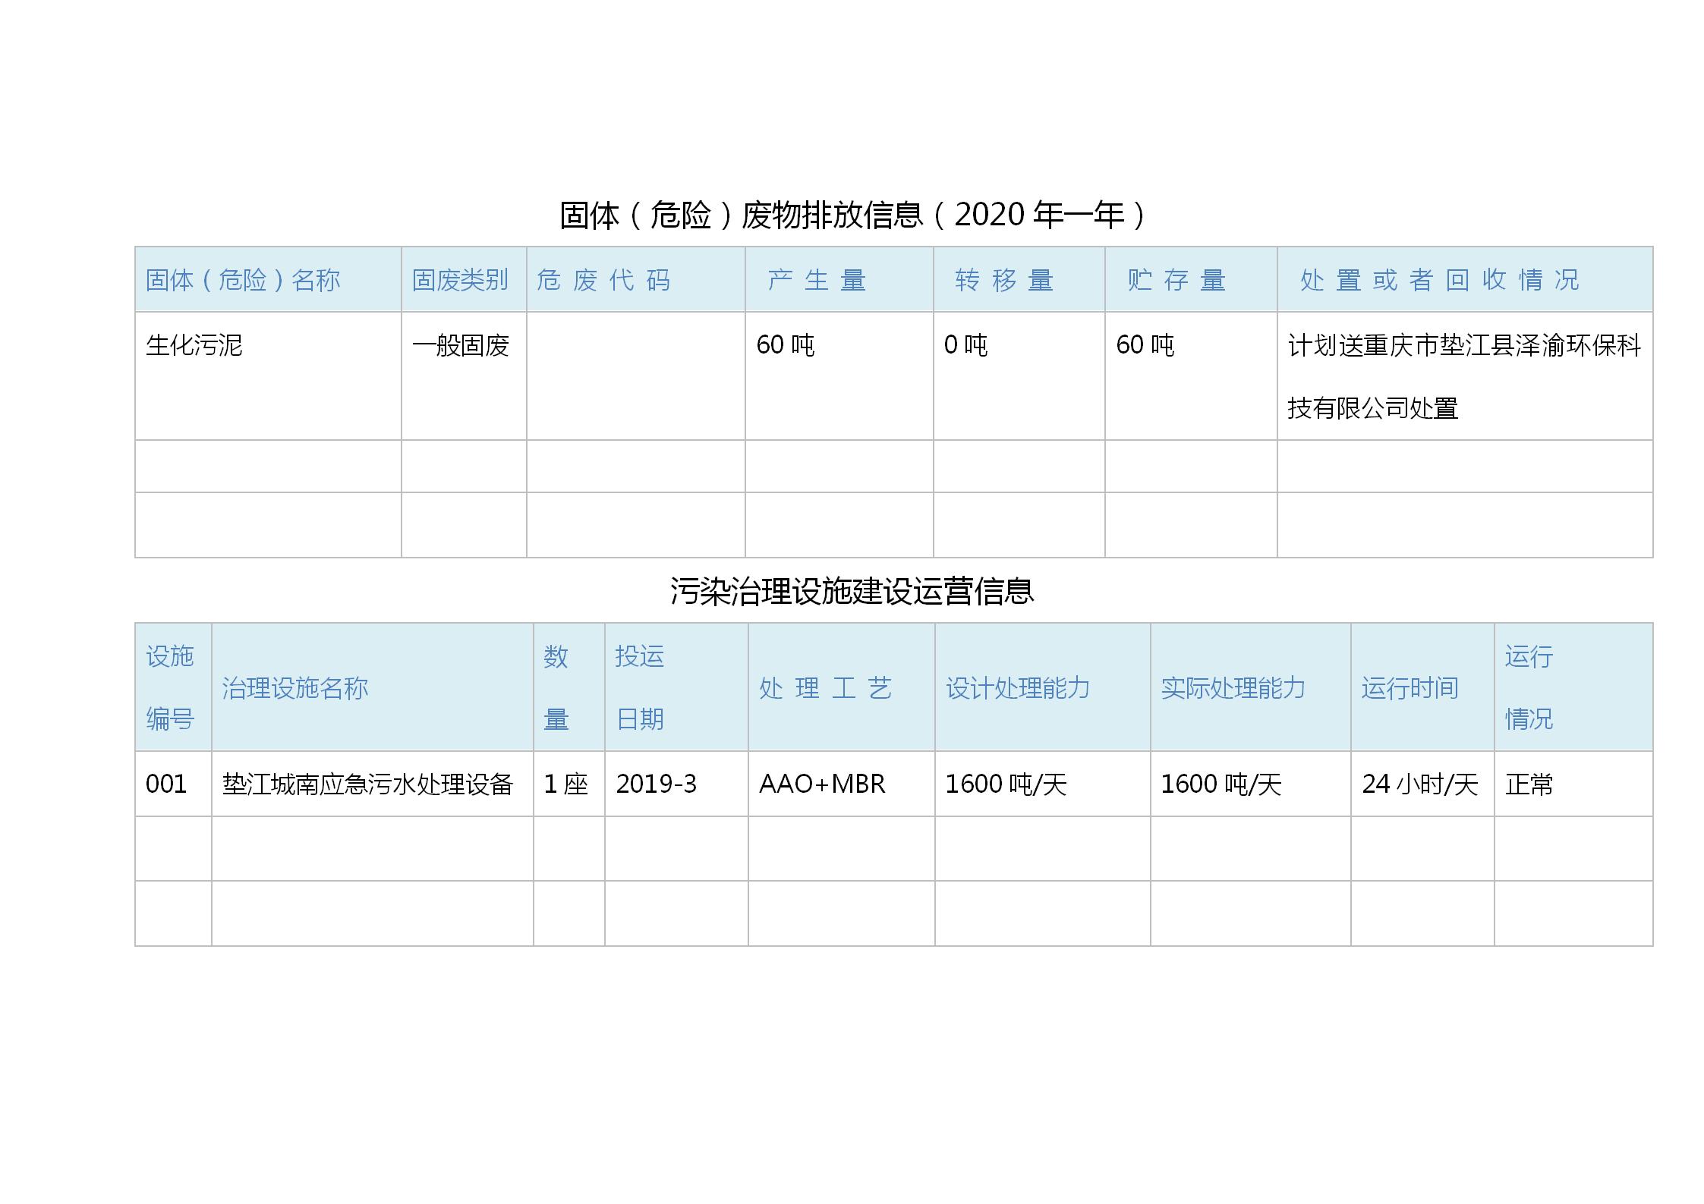
Task: Click the 处置或者回收情况 header
Action: (x=1439, y=280)
